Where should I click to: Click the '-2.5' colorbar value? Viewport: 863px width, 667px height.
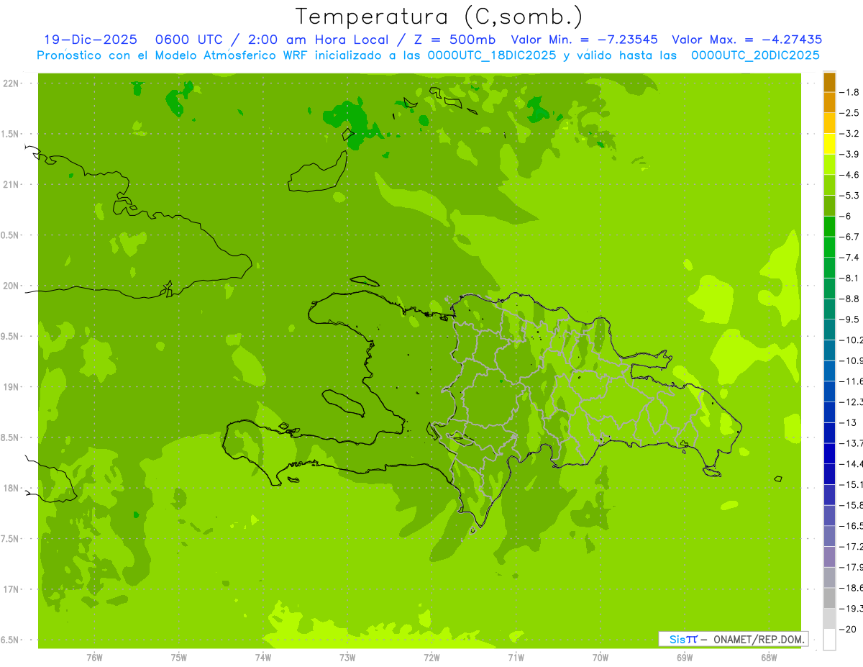[851, 113]
